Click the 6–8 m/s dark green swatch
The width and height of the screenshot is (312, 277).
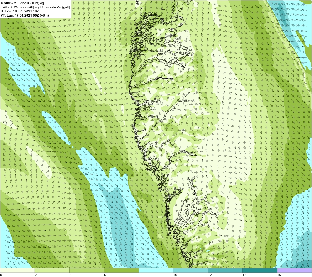(121, 270)
